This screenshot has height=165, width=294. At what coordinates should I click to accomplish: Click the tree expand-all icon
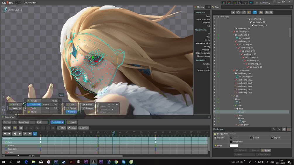tap(267, 12)
